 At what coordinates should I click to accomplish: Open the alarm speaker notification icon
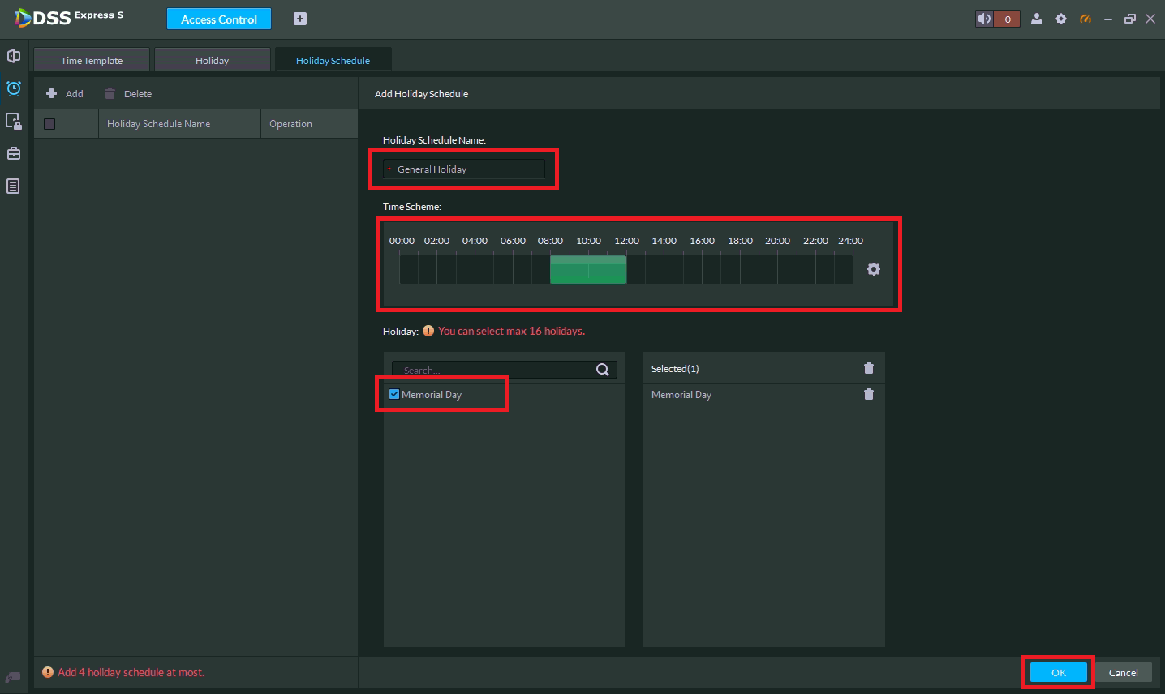pyautogui.click(x=985, y=19)
